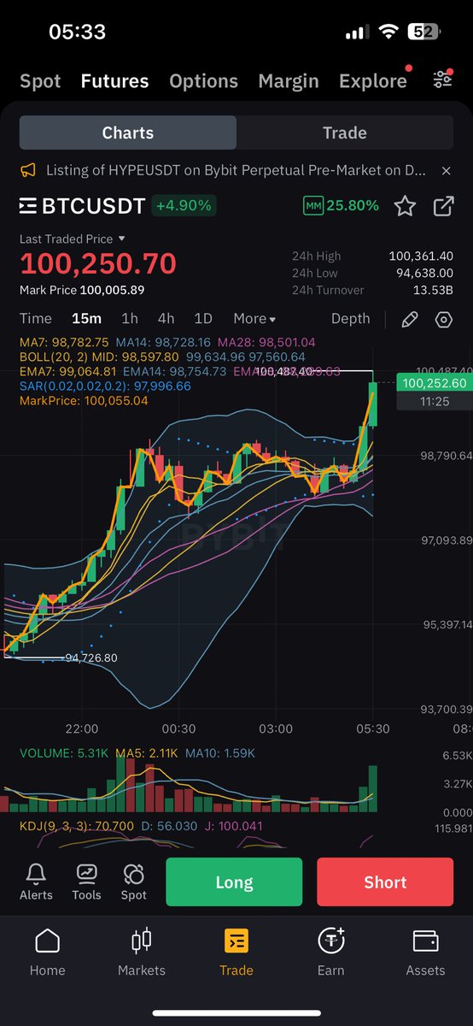This screenshot has width=473, height=1026.
Task: Tap the iOS battery indicator
Action: (424, 32)
